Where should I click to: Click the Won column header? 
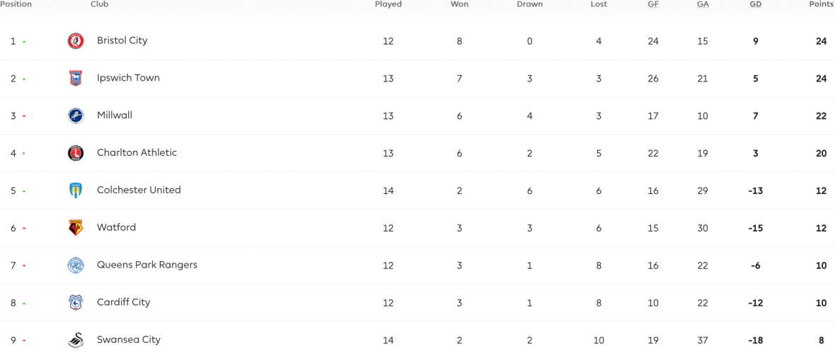tap(459, 4)
